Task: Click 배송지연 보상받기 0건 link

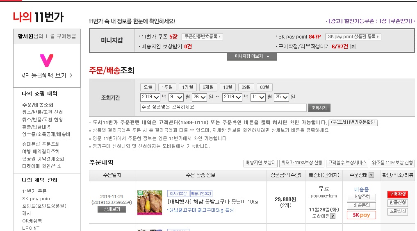Action: (166, 47)
